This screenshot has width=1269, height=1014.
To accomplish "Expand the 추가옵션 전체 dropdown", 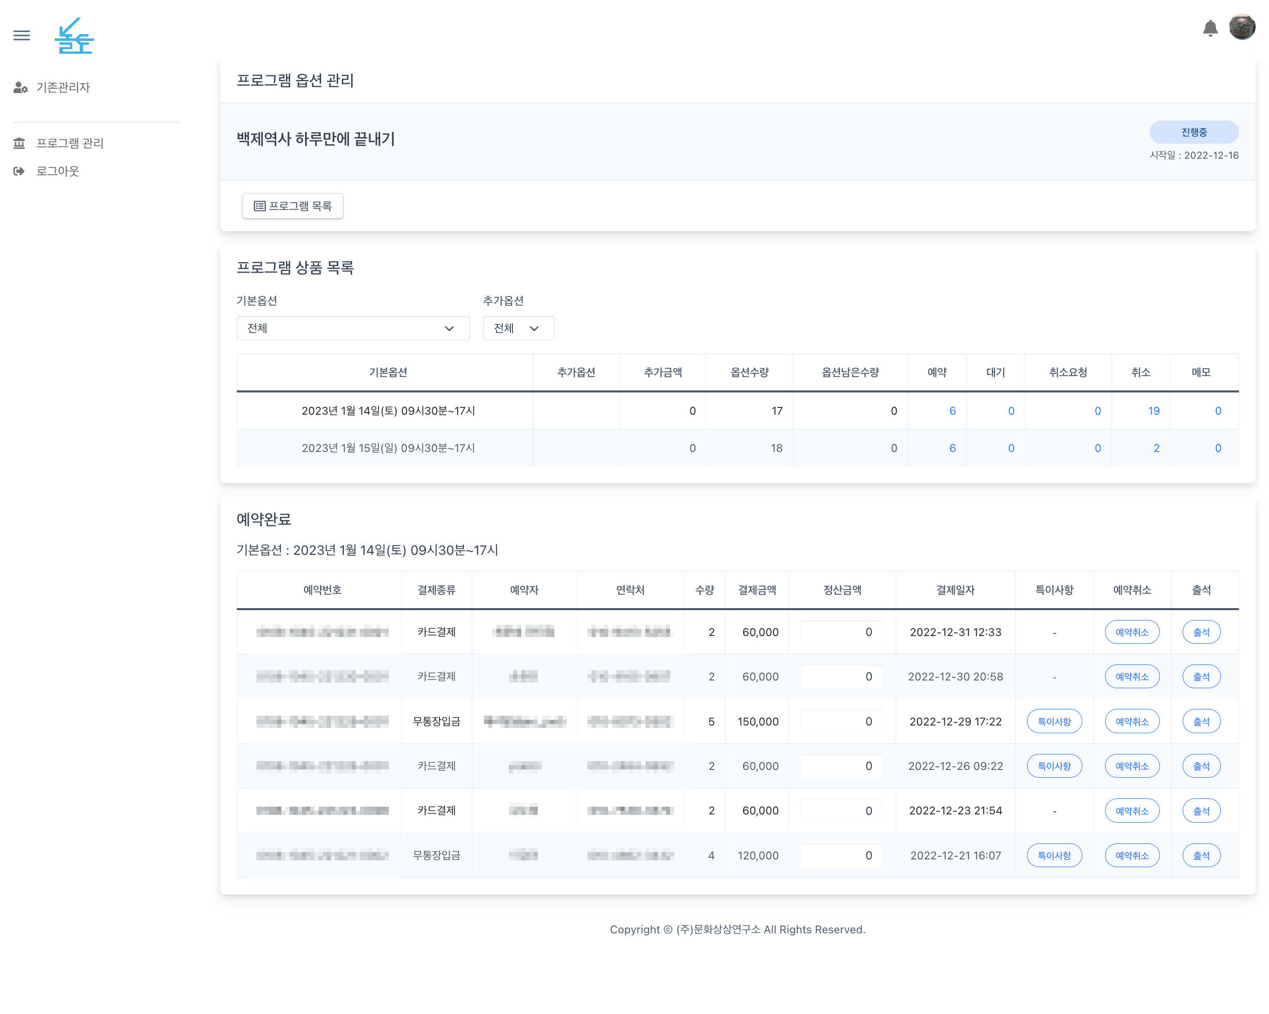I will click(x=518, y=328).
